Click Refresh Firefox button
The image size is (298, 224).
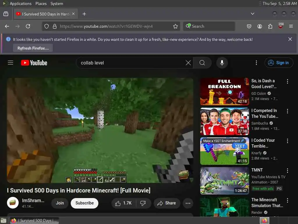tap(33, 48)
